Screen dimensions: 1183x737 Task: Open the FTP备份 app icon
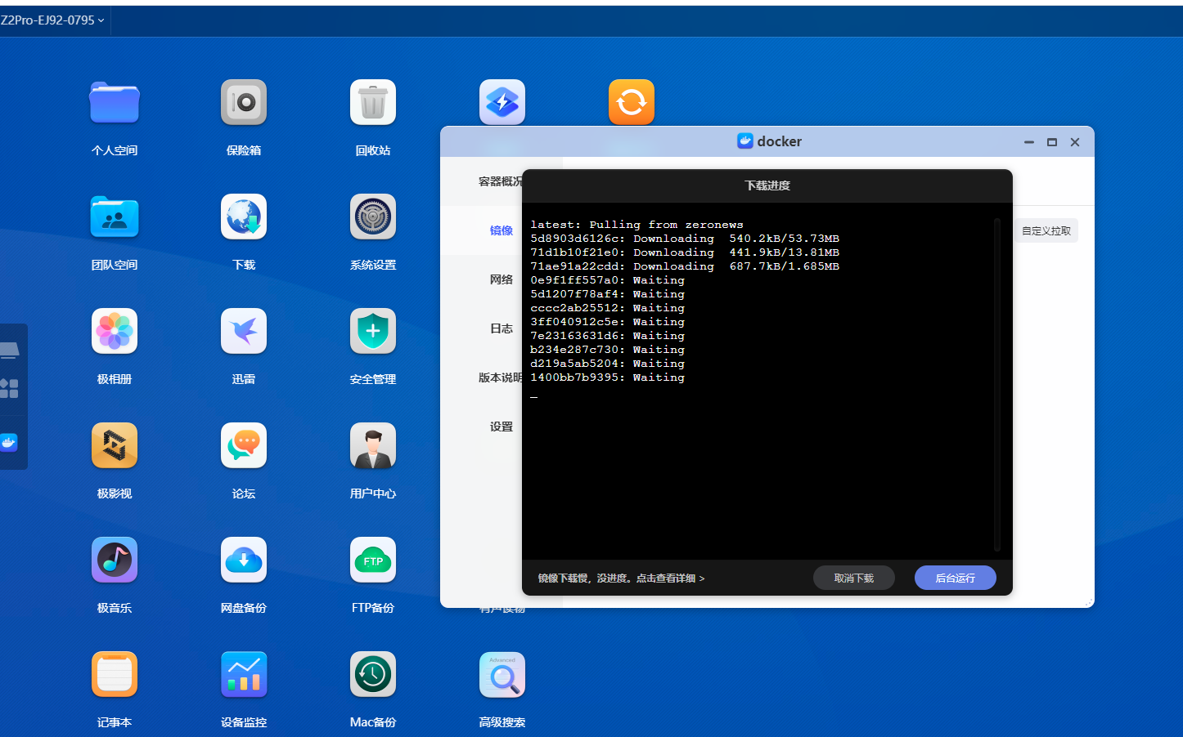click(373, 560)
